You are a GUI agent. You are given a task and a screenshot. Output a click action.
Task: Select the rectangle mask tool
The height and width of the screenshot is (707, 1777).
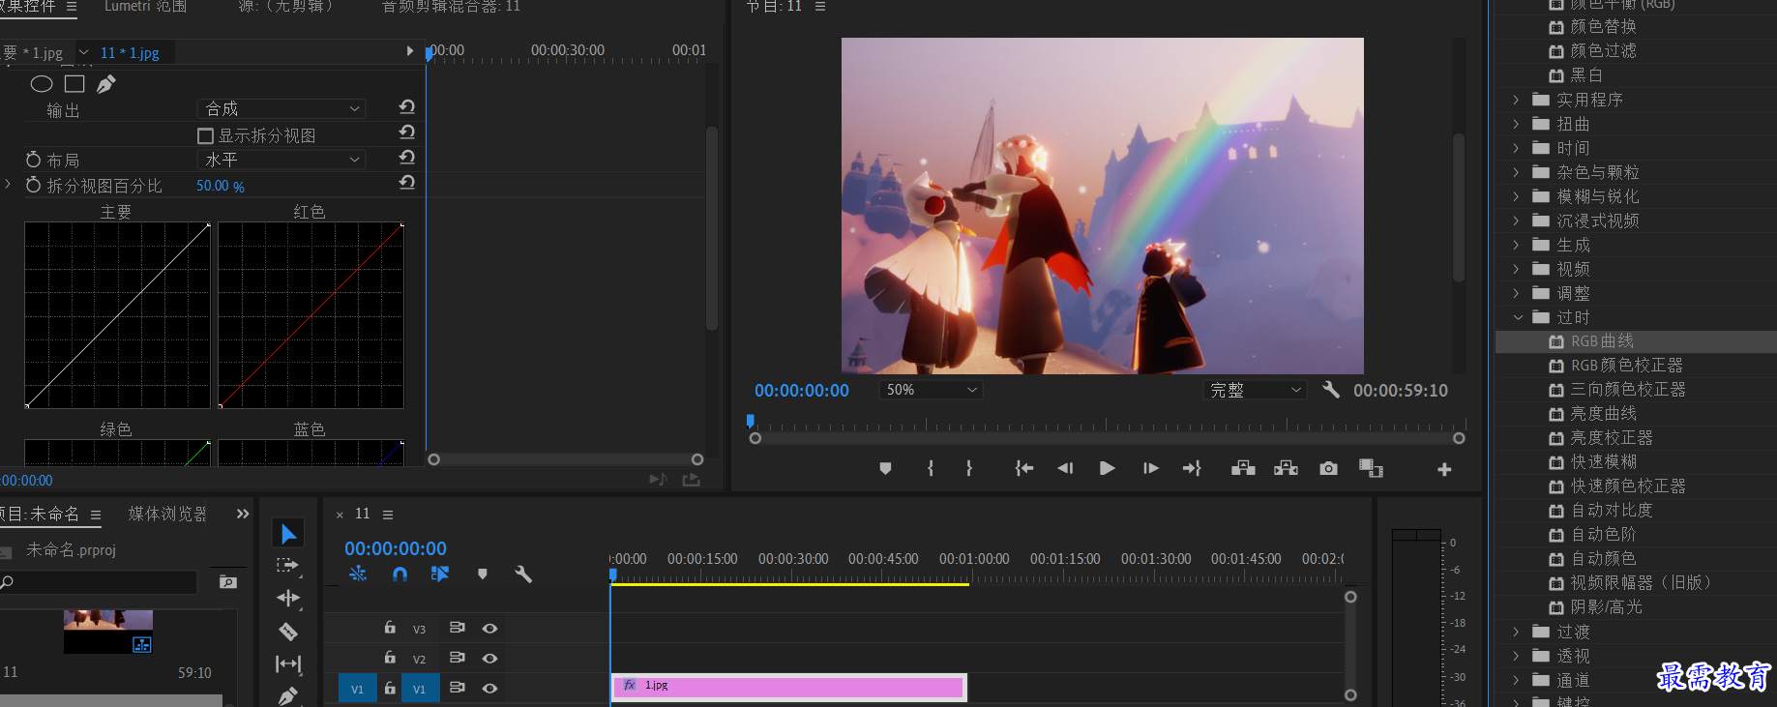(74, 84)
